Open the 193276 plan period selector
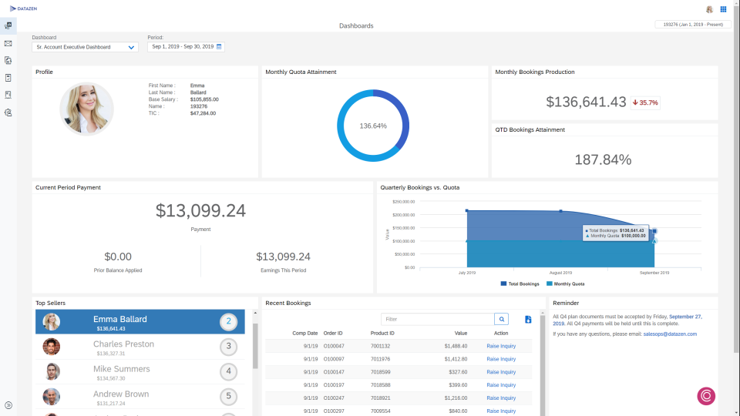 (693, 25)
